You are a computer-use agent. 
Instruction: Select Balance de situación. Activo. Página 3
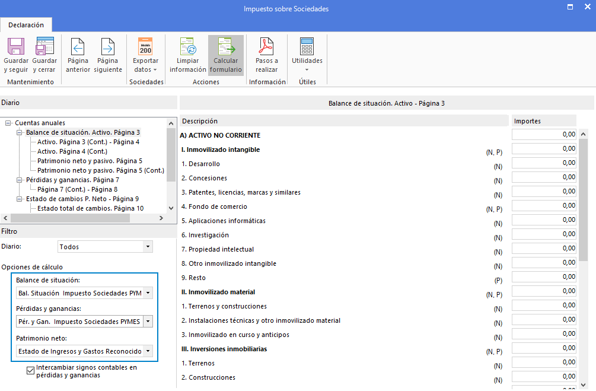point(83,132)
